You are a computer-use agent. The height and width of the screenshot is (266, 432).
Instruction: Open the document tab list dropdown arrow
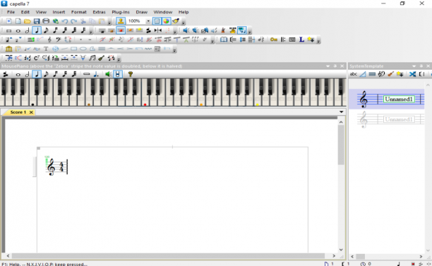(x=342, y=111)
